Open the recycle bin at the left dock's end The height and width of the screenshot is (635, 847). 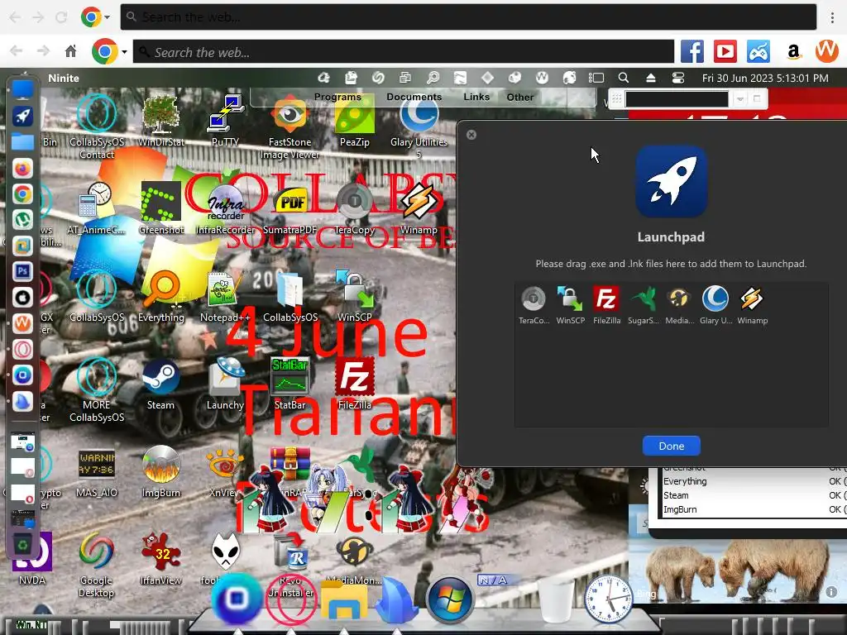[x=22, y=545]
